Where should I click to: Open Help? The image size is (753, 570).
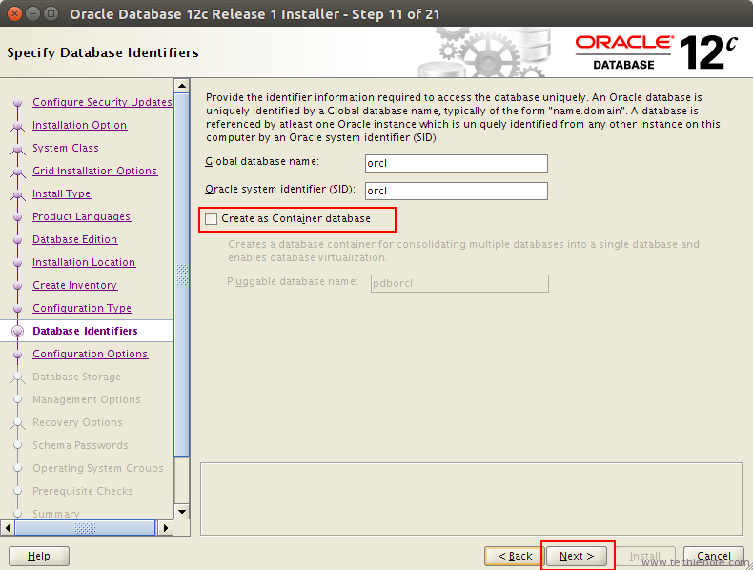(39, 556)
